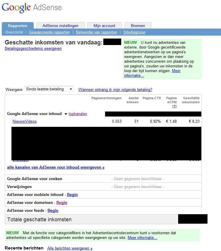This screenshot has width=221, height=251.
Task: Click 'Geschatte inkomsten van vandaag' heading
Action: [x=54, y=42]
